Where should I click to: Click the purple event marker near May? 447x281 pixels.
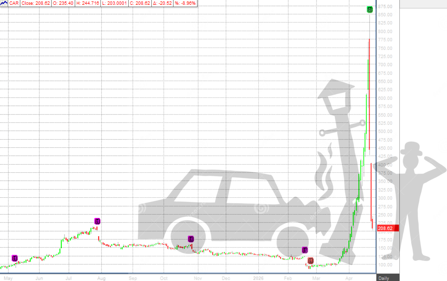click(x=15, y=258)
